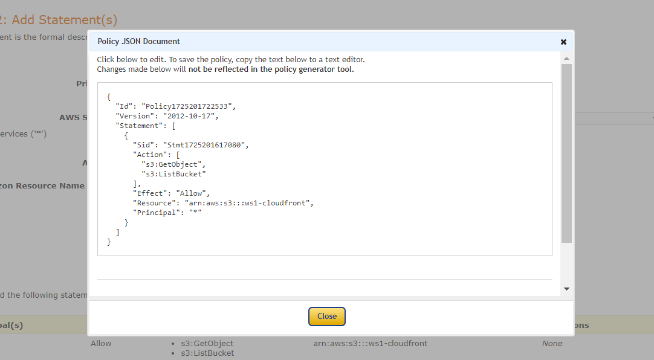Click the s3:ListBucket entry in JSON
Screen dimensions: 654x360
coord(173,174)
